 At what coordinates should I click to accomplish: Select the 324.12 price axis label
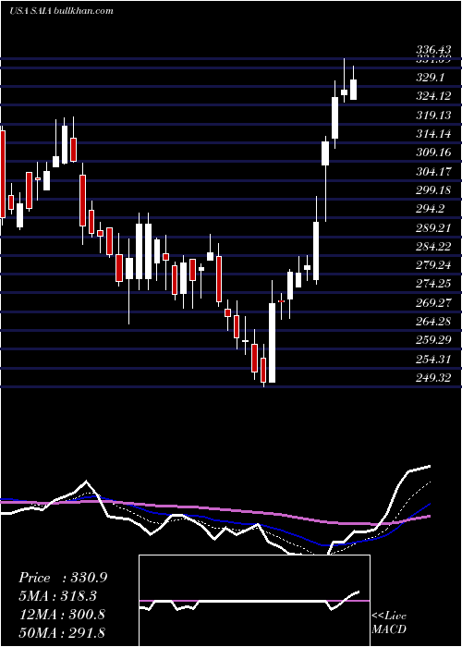click(x=433, y=96)
